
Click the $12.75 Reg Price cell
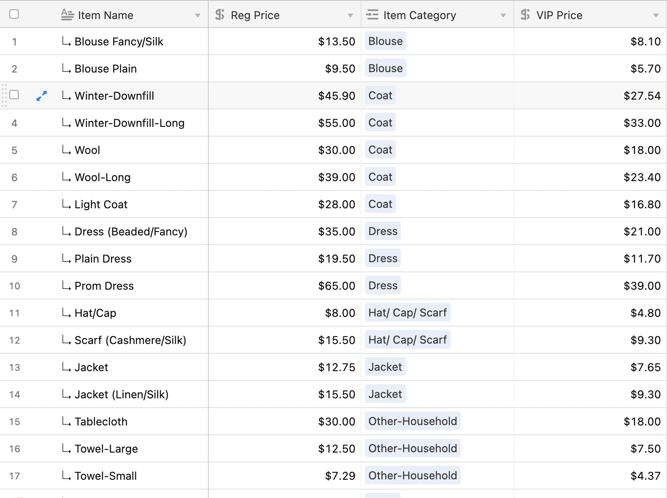[x=285, y=367]
